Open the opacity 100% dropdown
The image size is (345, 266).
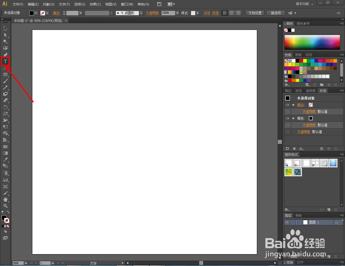177,13
